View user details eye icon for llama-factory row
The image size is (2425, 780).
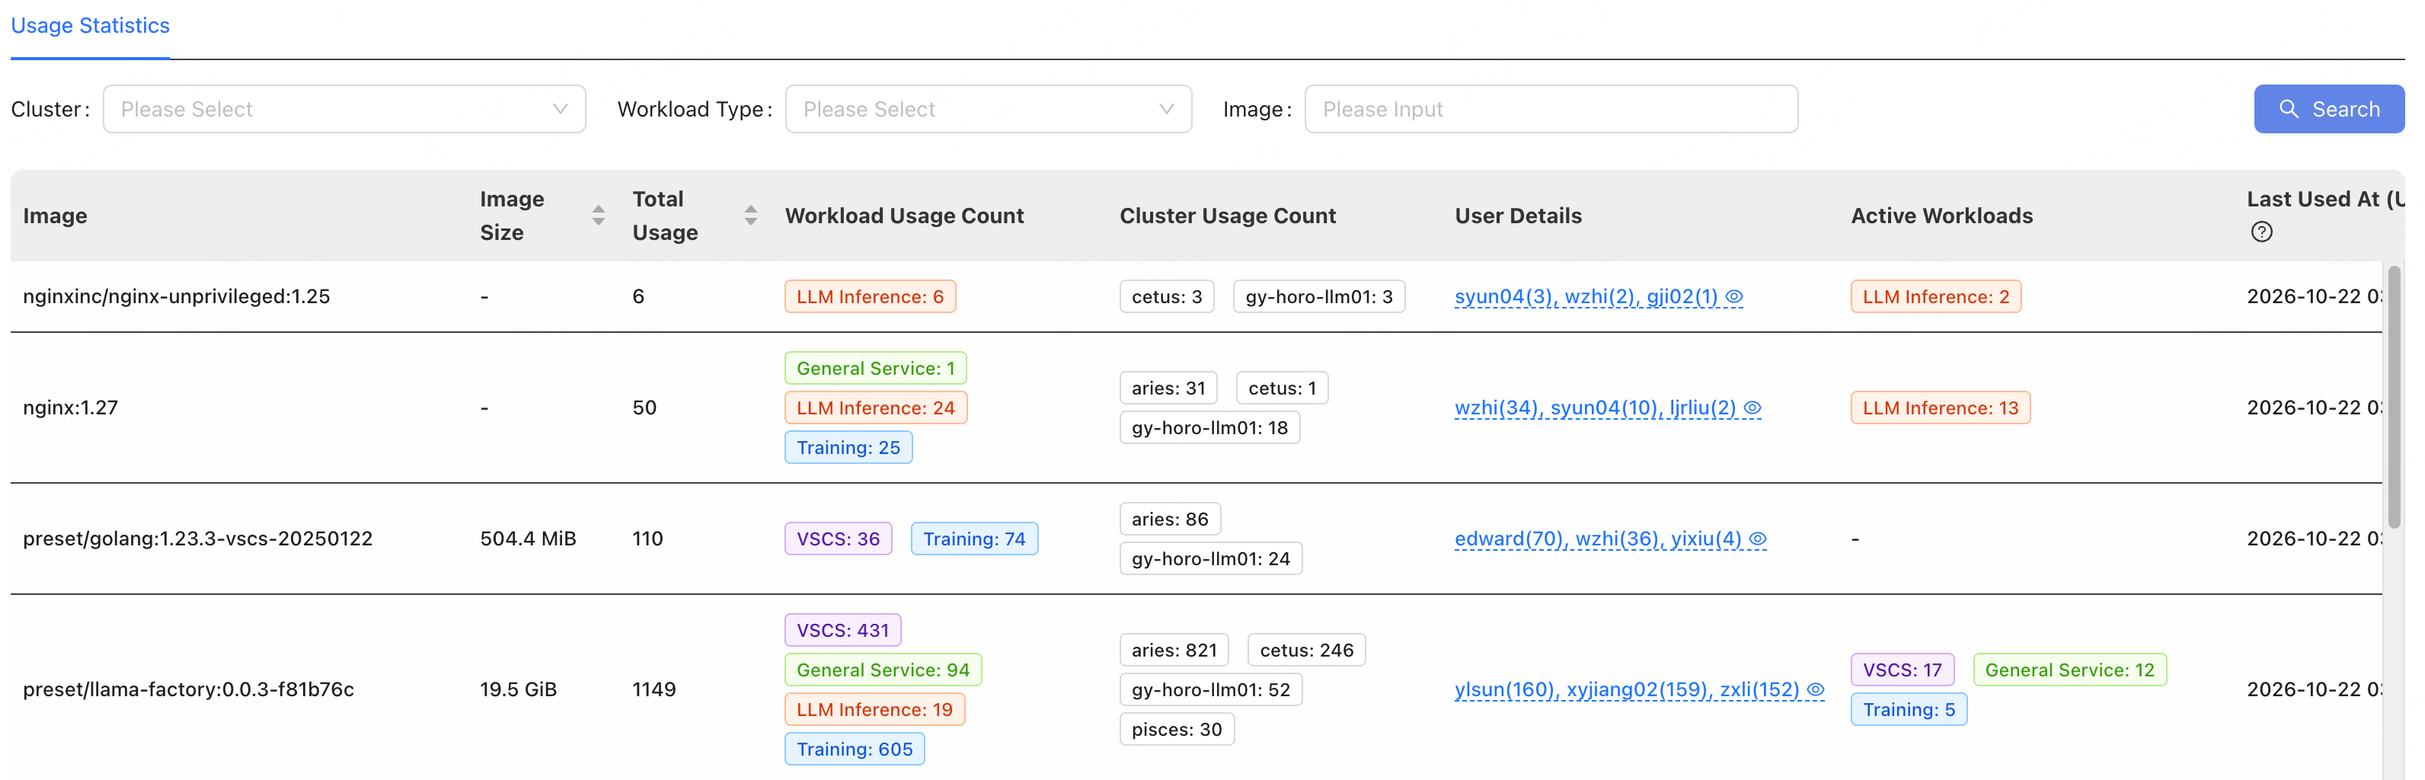[x=1816, y=689]
